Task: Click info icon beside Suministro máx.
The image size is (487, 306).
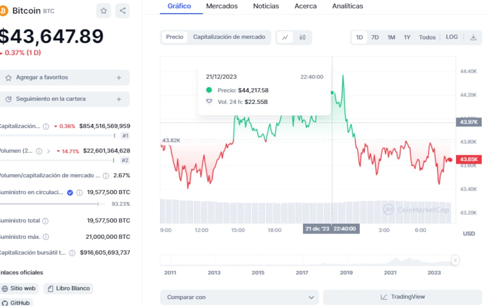Action: click(x=46, y=237)
